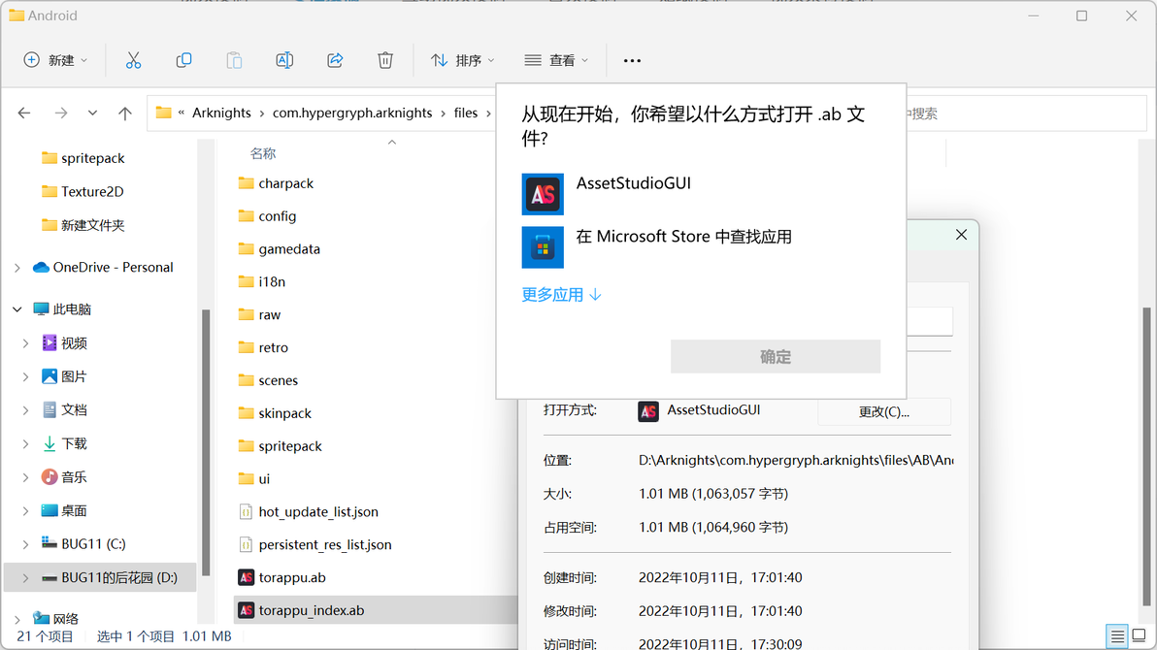Select 文档 in the sidebar

pyautogui.click(x=74, y=409)
